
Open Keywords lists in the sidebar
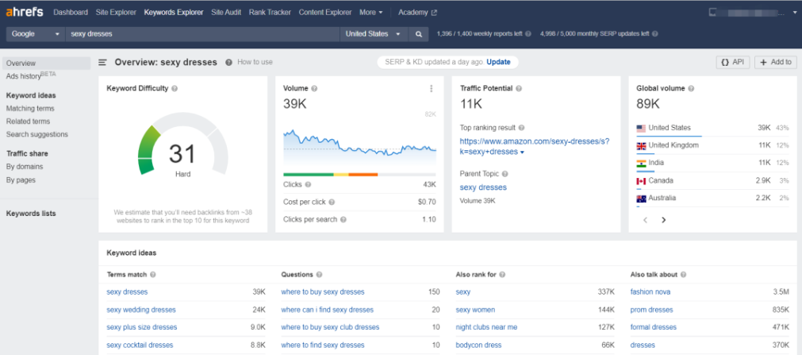[x=31, y=214]
